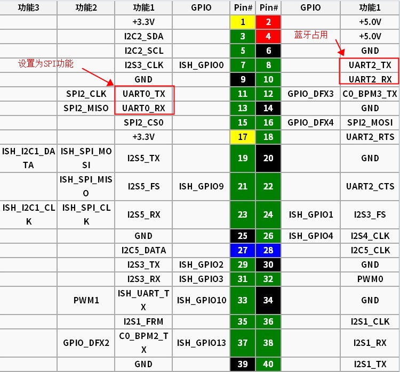Select the 设置为SPI功能 annotation label
Viewport: 400px width, 372px height.
46,63
